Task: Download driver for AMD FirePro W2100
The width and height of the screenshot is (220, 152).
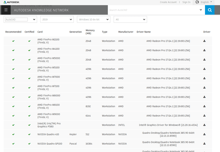Action: [x=204, y=41]
